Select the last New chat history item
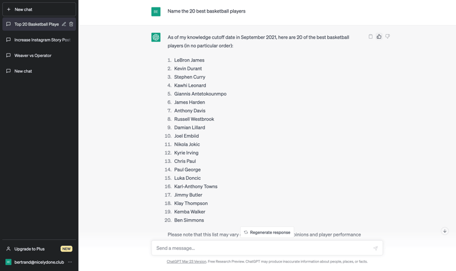456x271 pixels. tap(23, 71)
